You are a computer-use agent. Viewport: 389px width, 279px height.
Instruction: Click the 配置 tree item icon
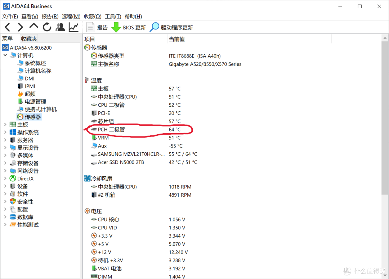coord(13,209)
